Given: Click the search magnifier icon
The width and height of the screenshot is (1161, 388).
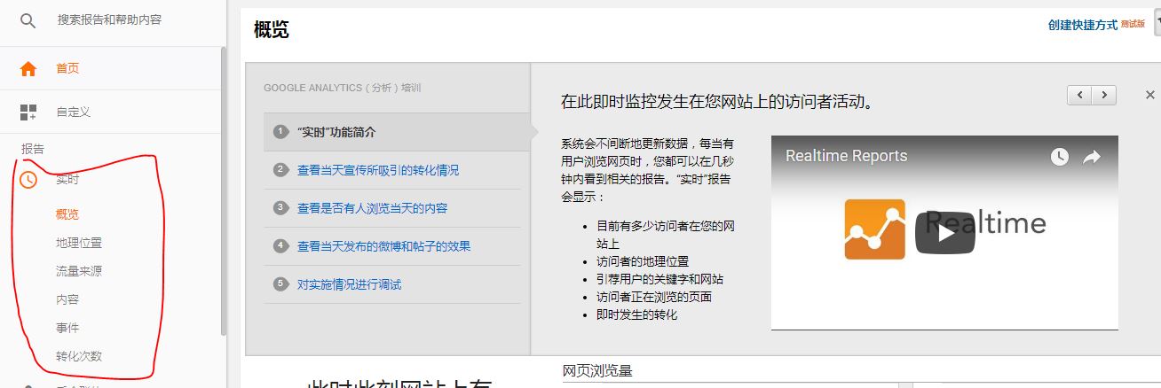Looking at the screenshot, I should 28,20.
